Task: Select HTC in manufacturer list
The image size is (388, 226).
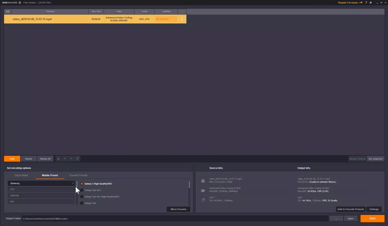Action: [41, 189]
